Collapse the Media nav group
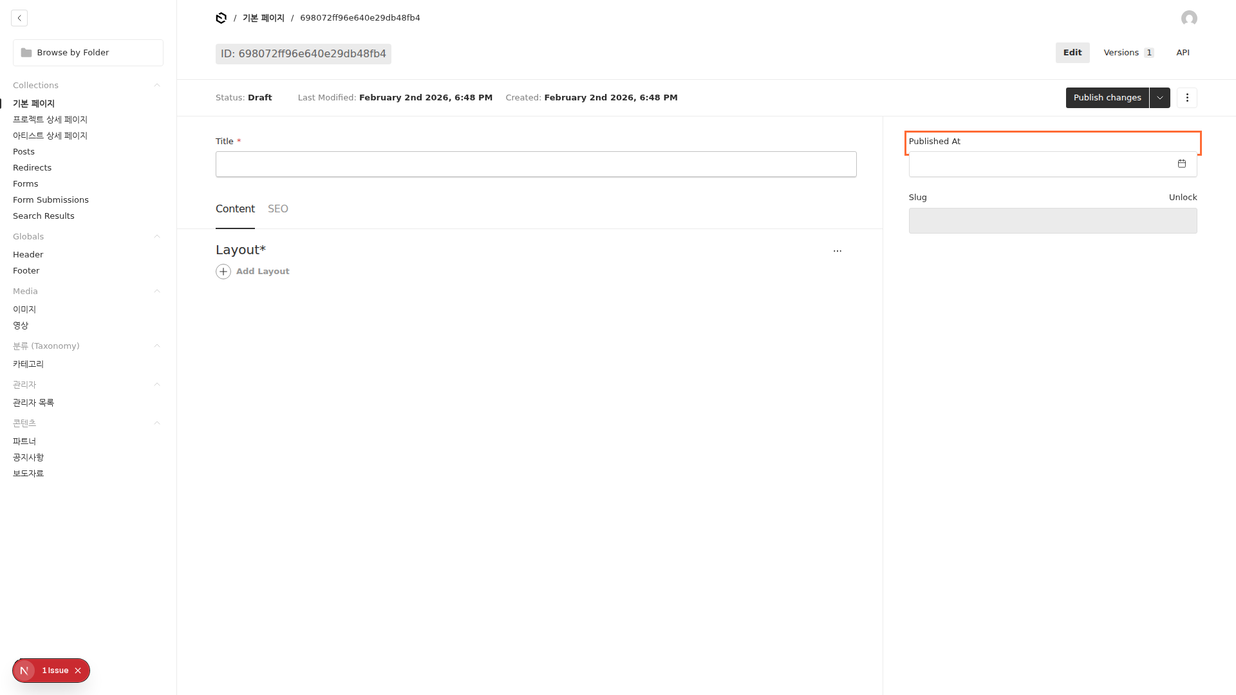Screen dimensions: 1236x695 coord(156,292)
